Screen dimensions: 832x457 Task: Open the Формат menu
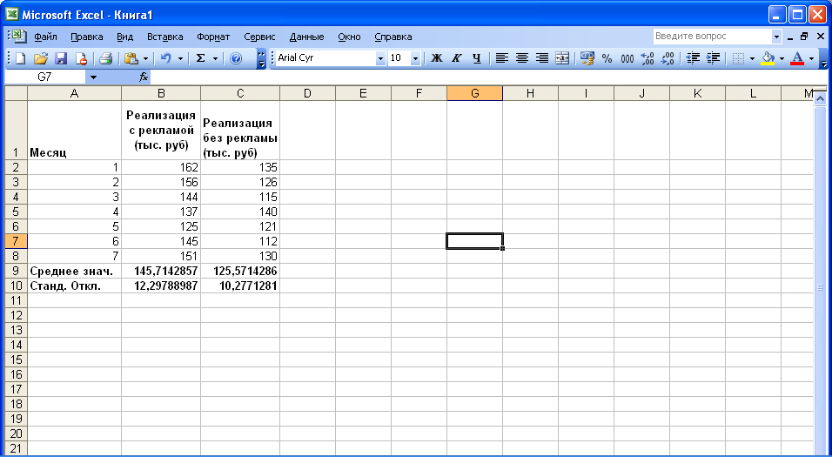213,37
